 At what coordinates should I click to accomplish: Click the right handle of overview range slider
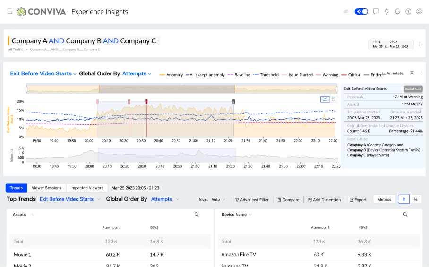click(x=337, y=89)
